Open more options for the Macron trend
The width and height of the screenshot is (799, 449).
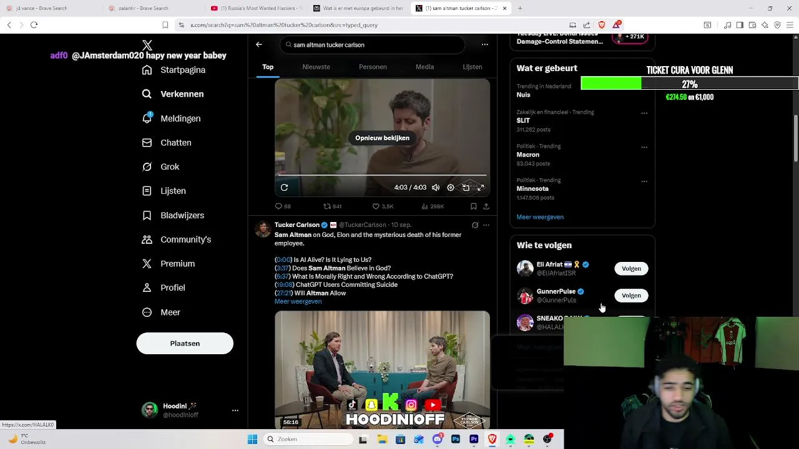click(644, 148)
